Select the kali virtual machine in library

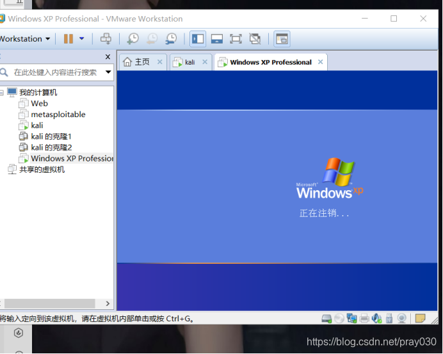(x=37, y=125)
